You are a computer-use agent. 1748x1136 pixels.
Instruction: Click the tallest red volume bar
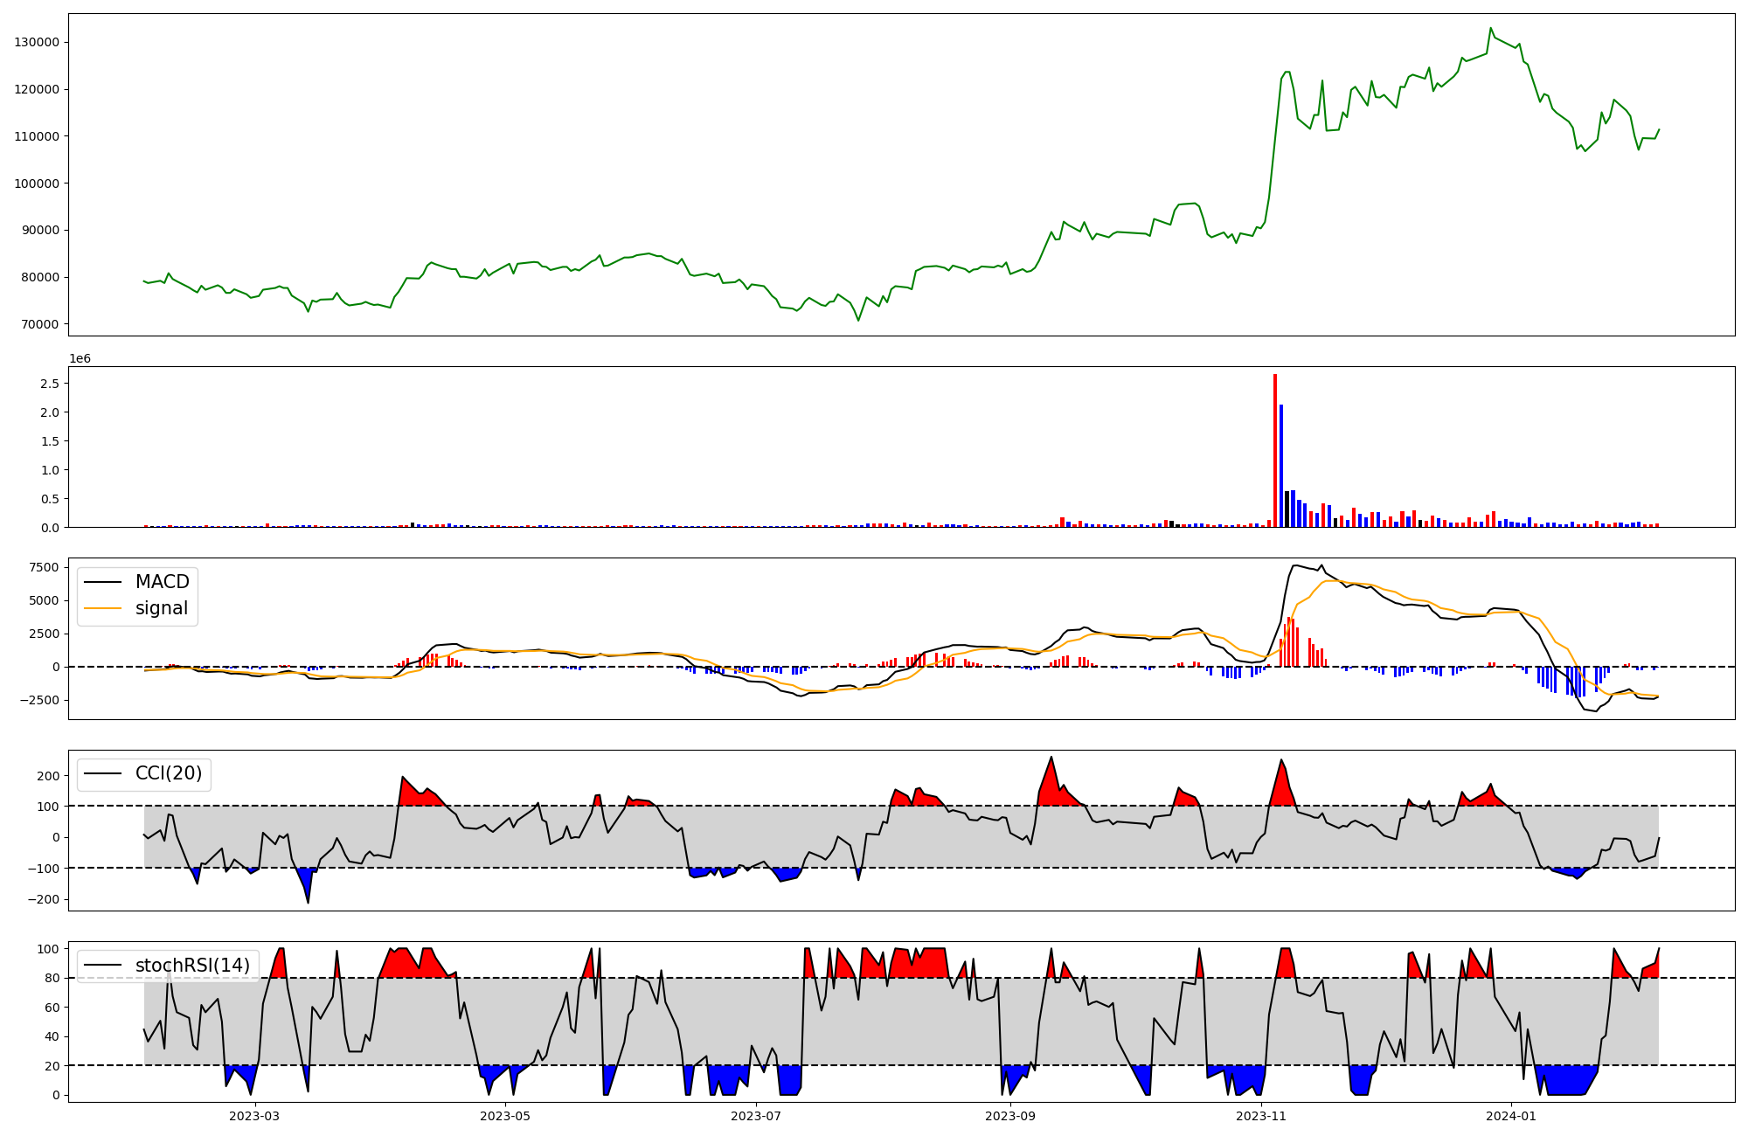pos(1275,451)
